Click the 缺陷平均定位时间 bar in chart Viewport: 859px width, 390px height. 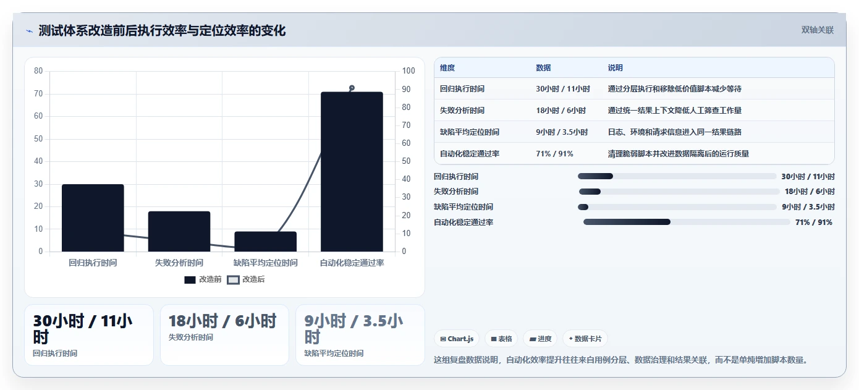[x=266, y=242]
